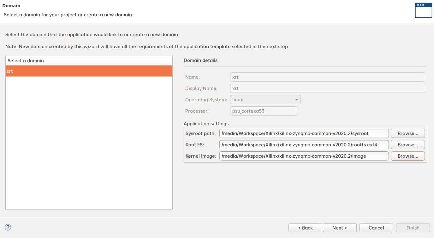Click the Name field showing xrt
Screen dimensions: 434x238
[x=328, y=77]
